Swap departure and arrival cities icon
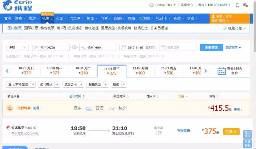This screenshot has width=256, height=149. pyautogui.click(x=74, y=47)
